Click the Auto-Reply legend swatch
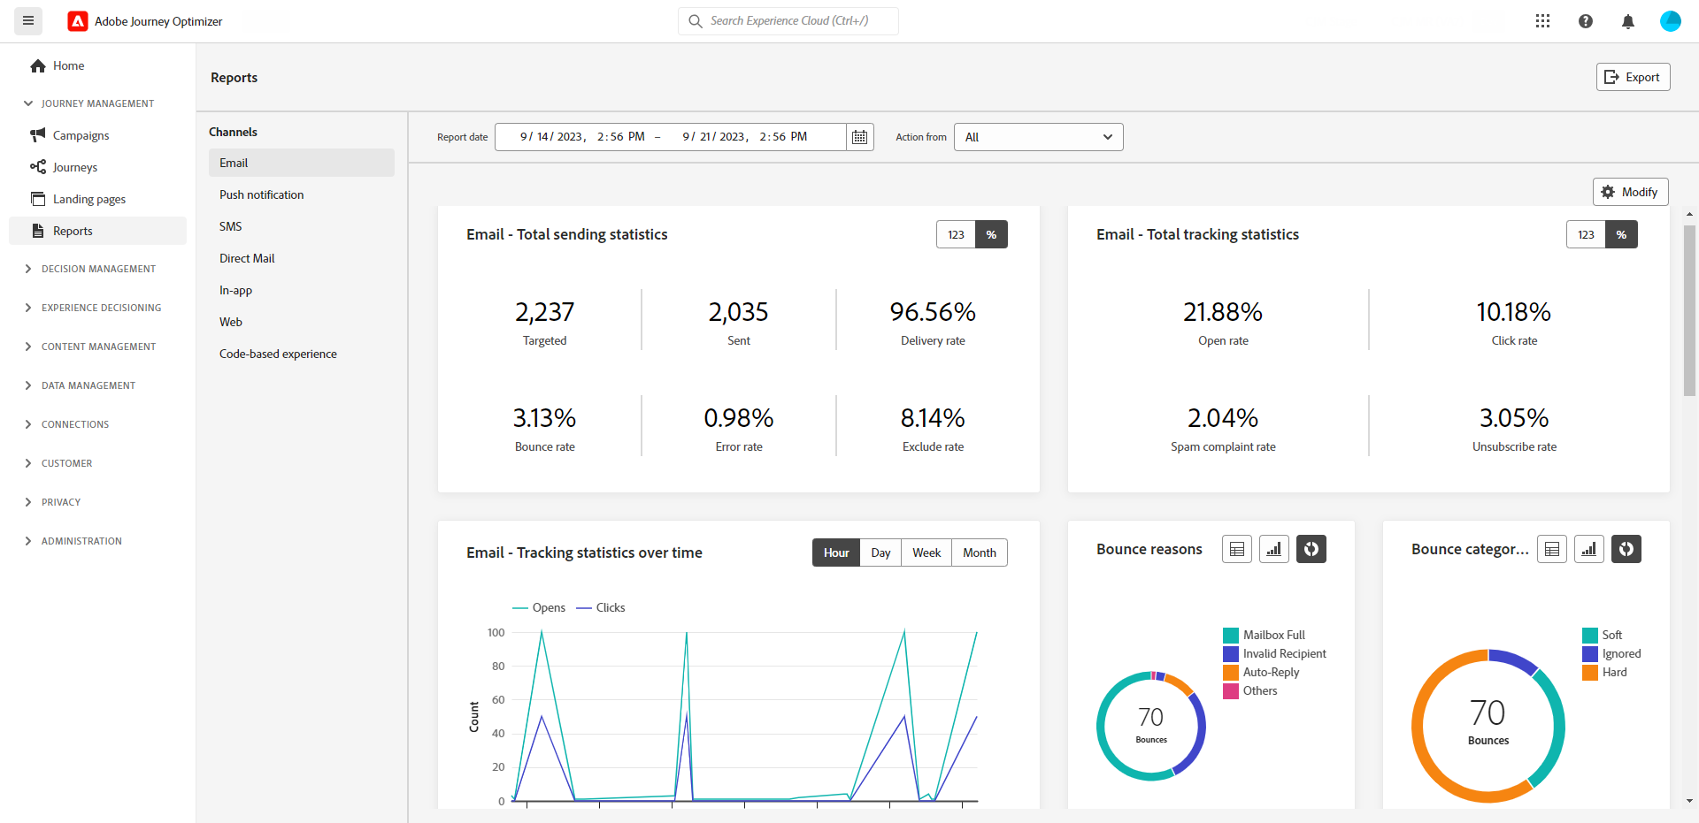Viewport: 1699px width, 823px height. (x=1230, y=672)
